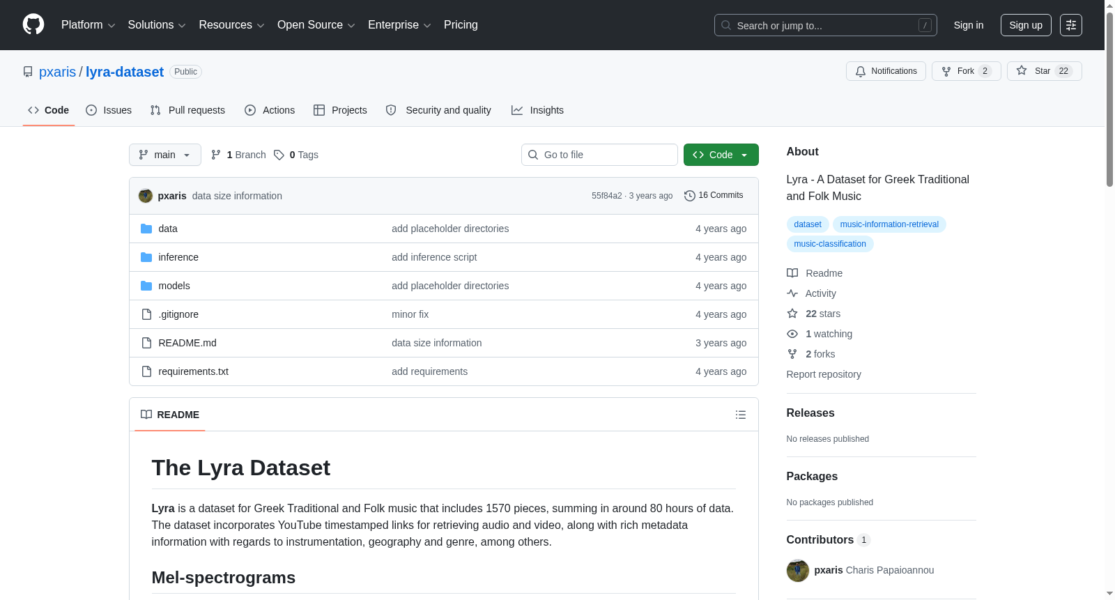Click the pulse icon next to Activity
This screenshot has width=1115, height=600.
pyautogui.click(x=792, y=293)
